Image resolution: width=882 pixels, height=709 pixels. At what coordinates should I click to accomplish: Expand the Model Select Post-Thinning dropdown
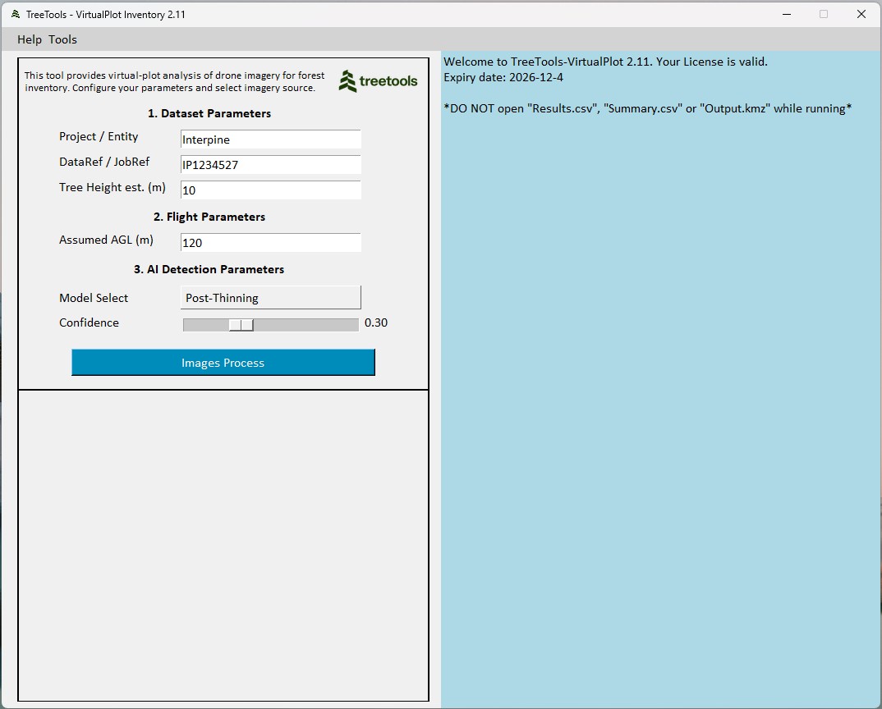pos(270,298)
